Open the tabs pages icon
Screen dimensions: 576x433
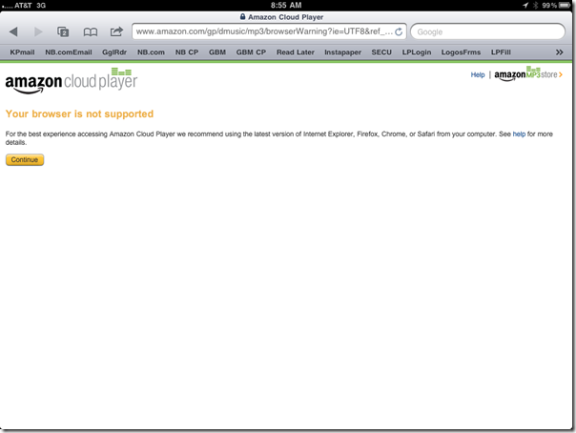[63, 31]
